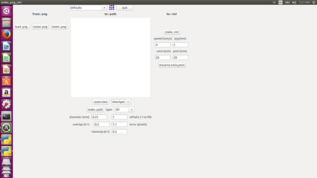
Task: Click the quit button
Action: pos(125,7)
